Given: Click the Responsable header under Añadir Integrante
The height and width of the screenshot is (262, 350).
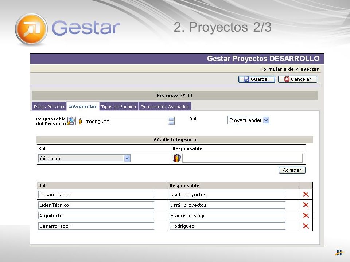Looking at the screenshot, I should [187, 148].
